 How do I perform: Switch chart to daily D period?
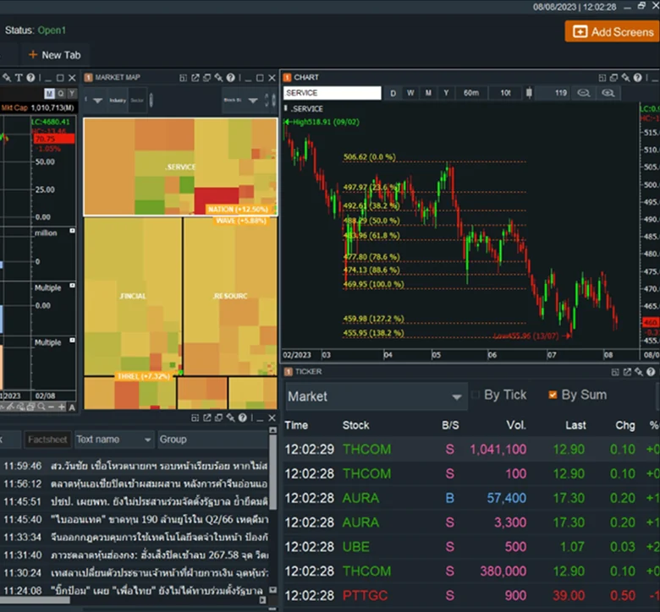click(x=393, y=93)
